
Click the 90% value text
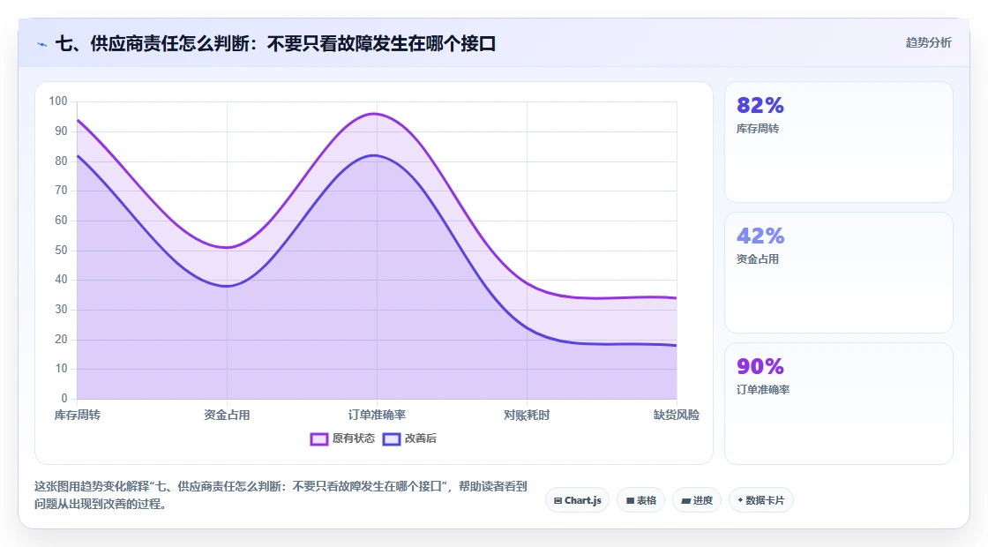[760, 366]
